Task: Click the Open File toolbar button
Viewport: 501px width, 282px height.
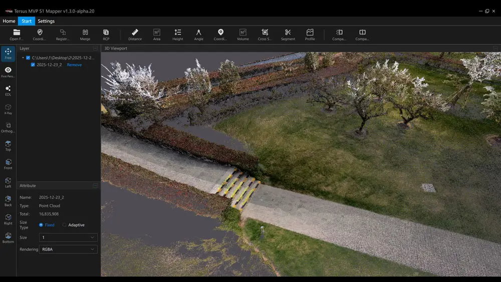Action: tap(17, 34)
